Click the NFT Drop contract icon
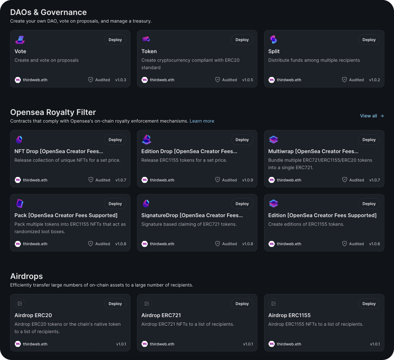This screenshot has height=360, width=394. [x=20, y=140]
